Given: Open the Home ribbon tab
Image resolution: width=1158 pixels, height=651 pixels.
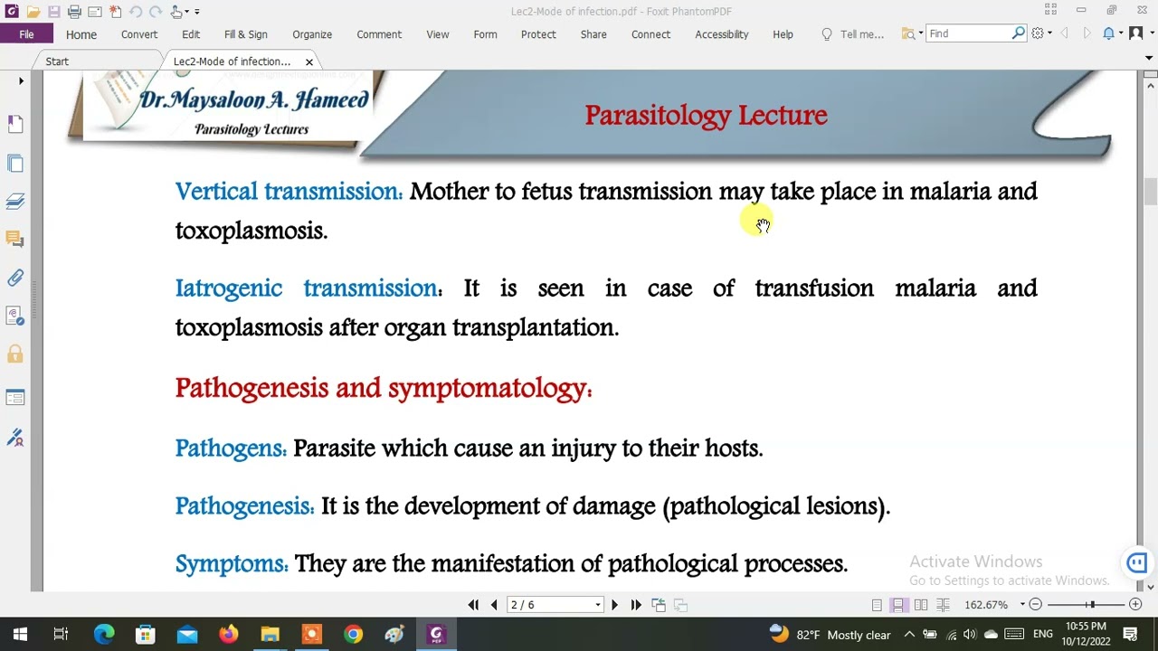Looking at the screenshot, I should coord(81,34).
